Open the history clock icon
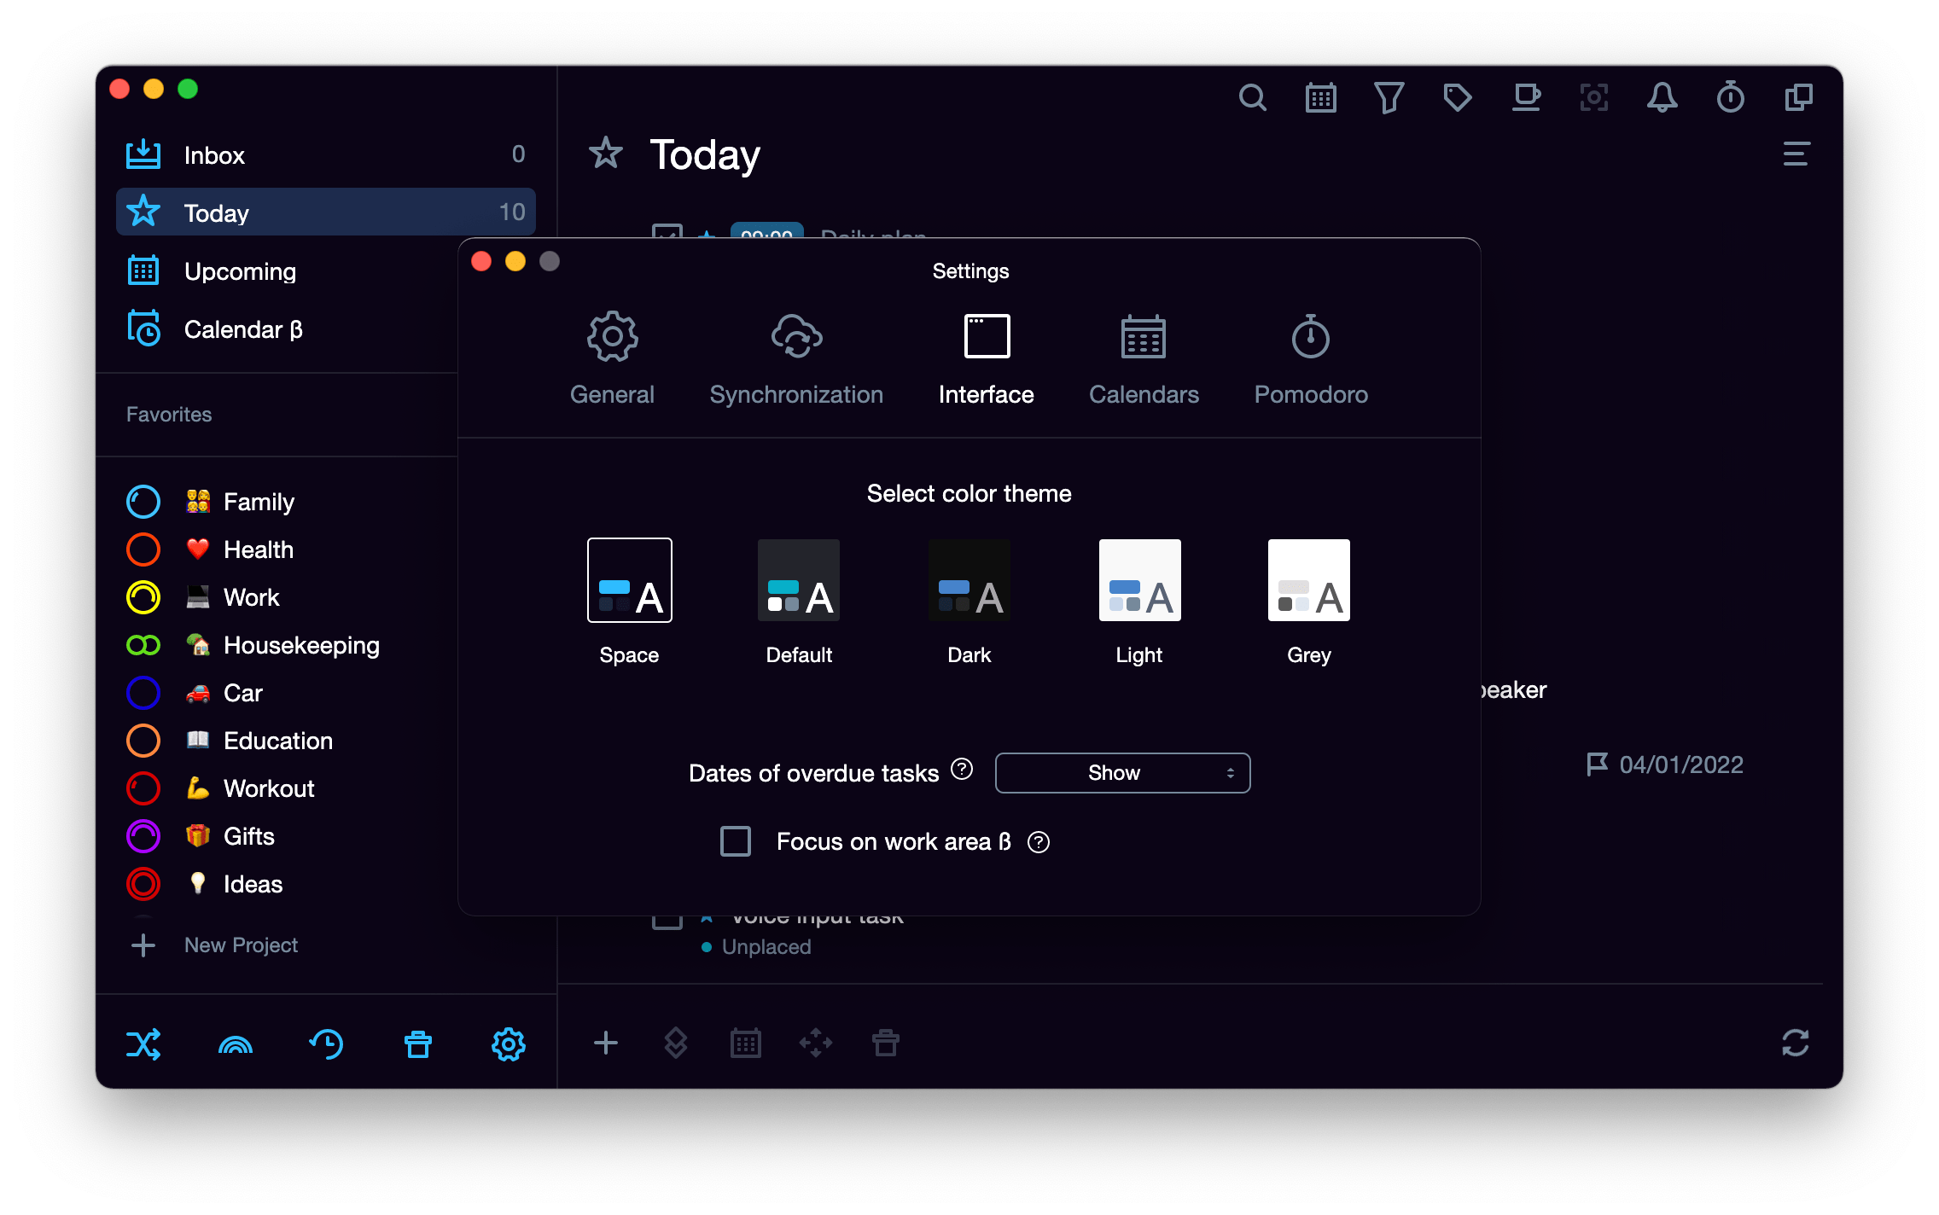 coord(326,1044)
